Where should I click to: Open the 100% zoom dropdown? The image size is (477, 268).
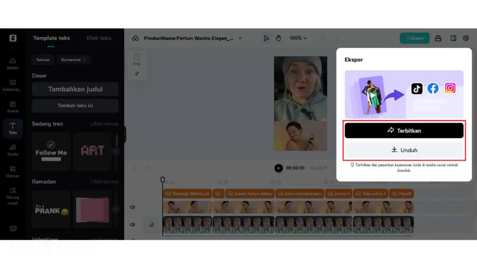click(298, 38)
